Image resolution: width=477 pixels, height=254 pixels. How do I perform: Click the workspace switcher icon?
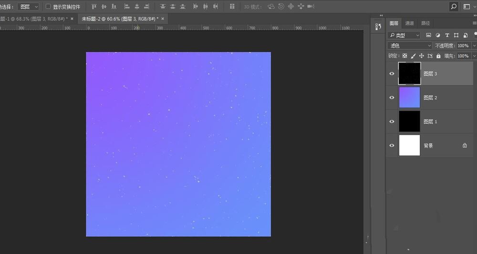(467, 6)
